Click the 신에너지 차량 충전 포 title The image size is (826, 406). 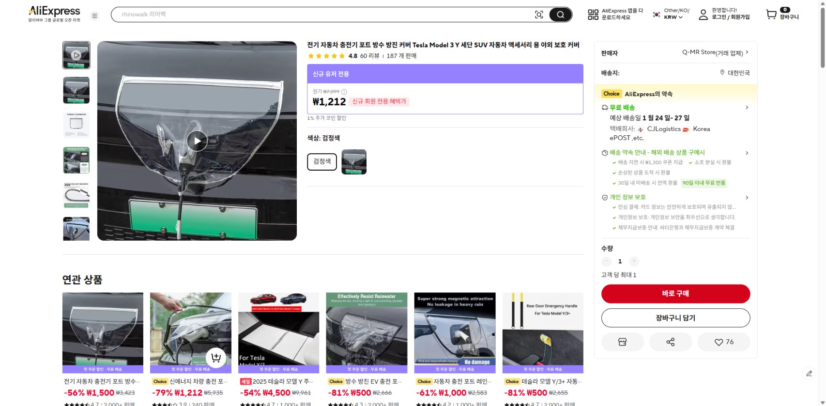click(x=198, y=382)
